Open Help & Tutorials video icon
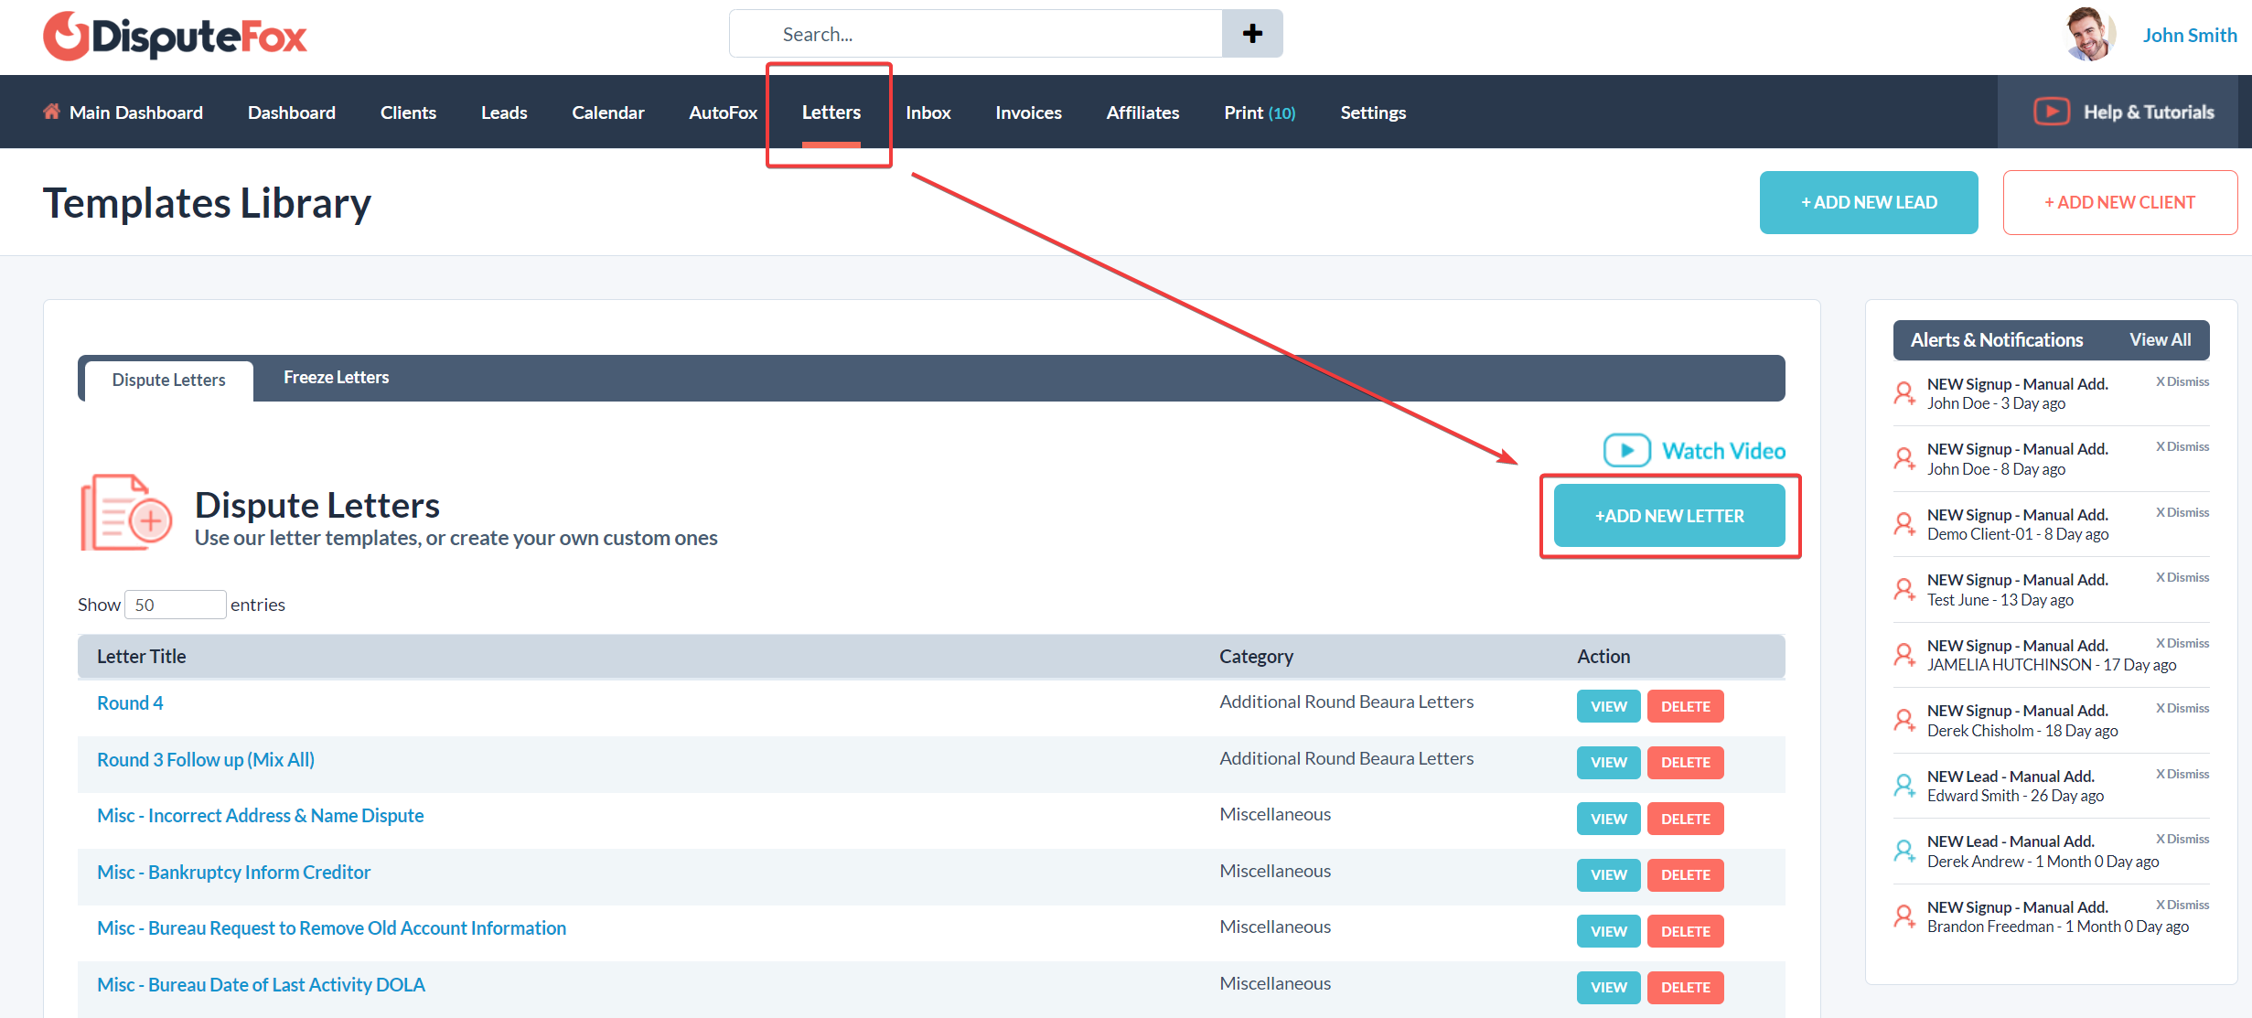 pyautogui.click(x=2051, y=112)
